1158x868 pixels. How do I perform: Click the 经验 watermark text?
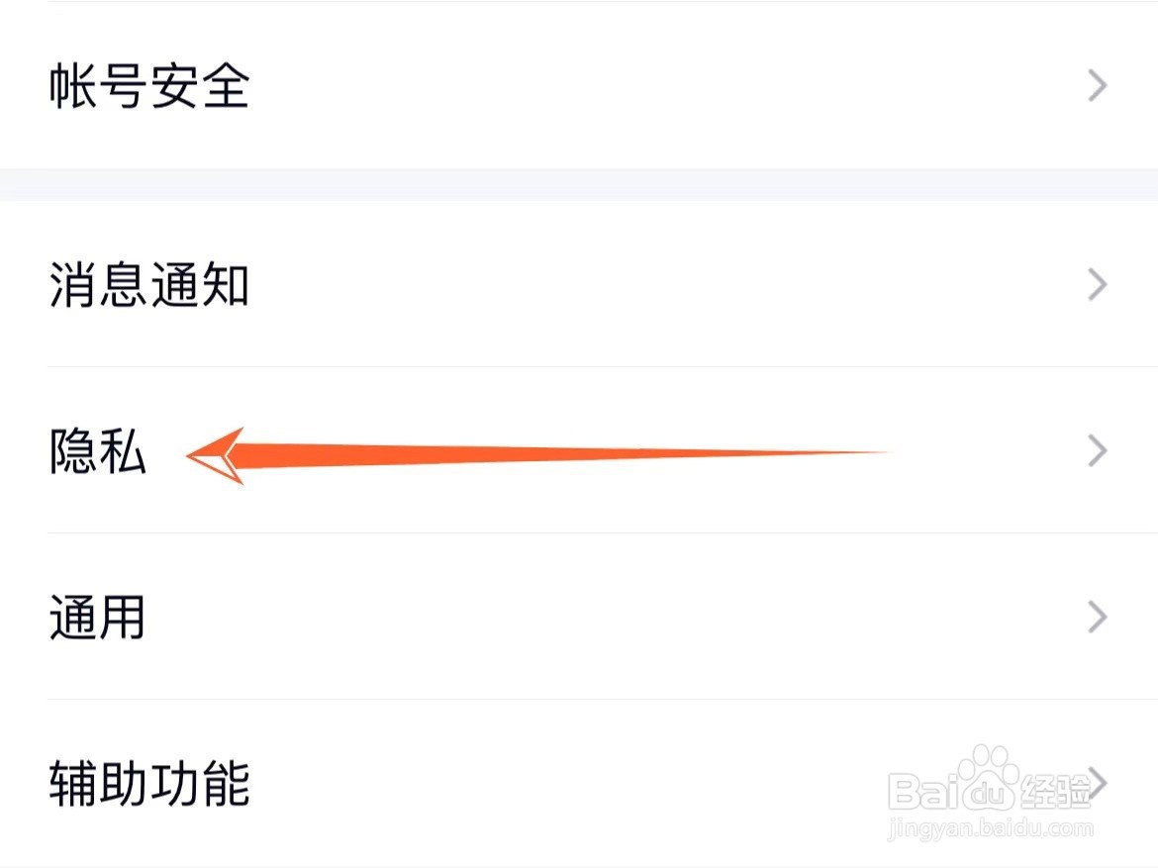1055,791
